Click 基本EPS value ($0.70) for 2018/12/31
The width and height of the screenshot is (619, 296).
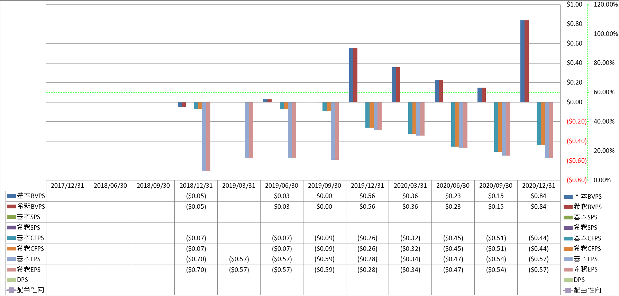(196, 259)
